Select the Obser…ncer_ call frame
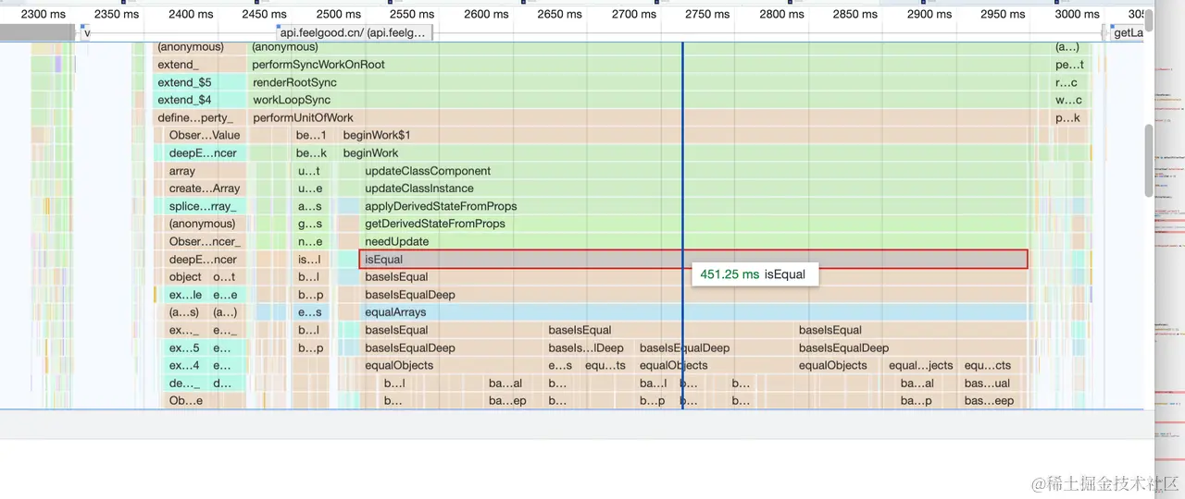 click(x=205, y=241)
